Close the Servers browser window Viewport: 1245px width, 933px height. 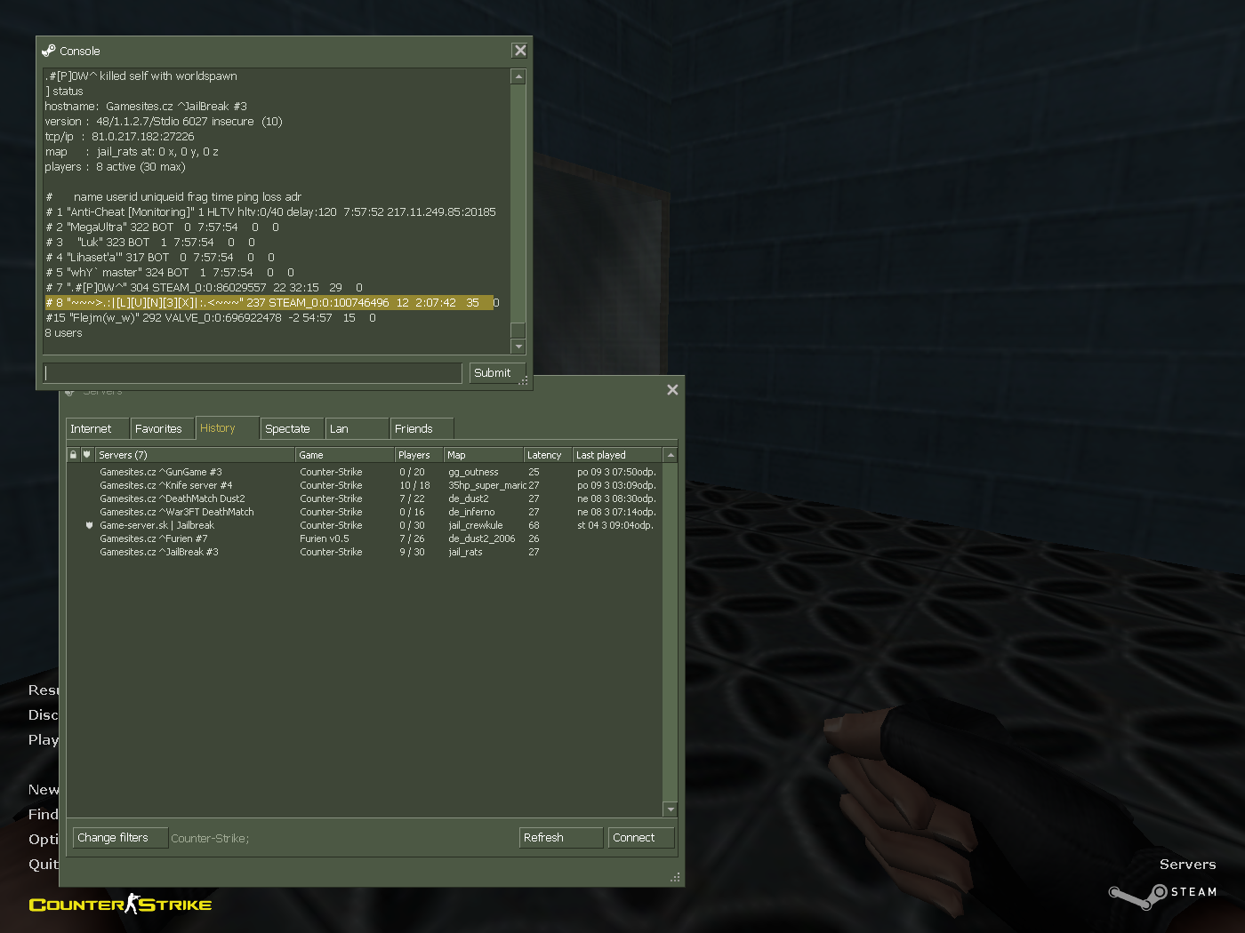pyautogui.click(x=672, y=390)
